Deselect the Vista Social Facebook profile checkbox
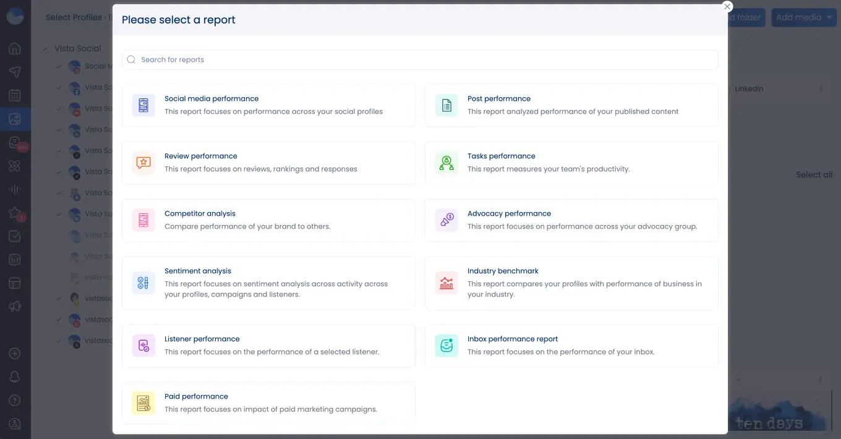This screenshot has height=439, width=841. [x=59, y=87]
